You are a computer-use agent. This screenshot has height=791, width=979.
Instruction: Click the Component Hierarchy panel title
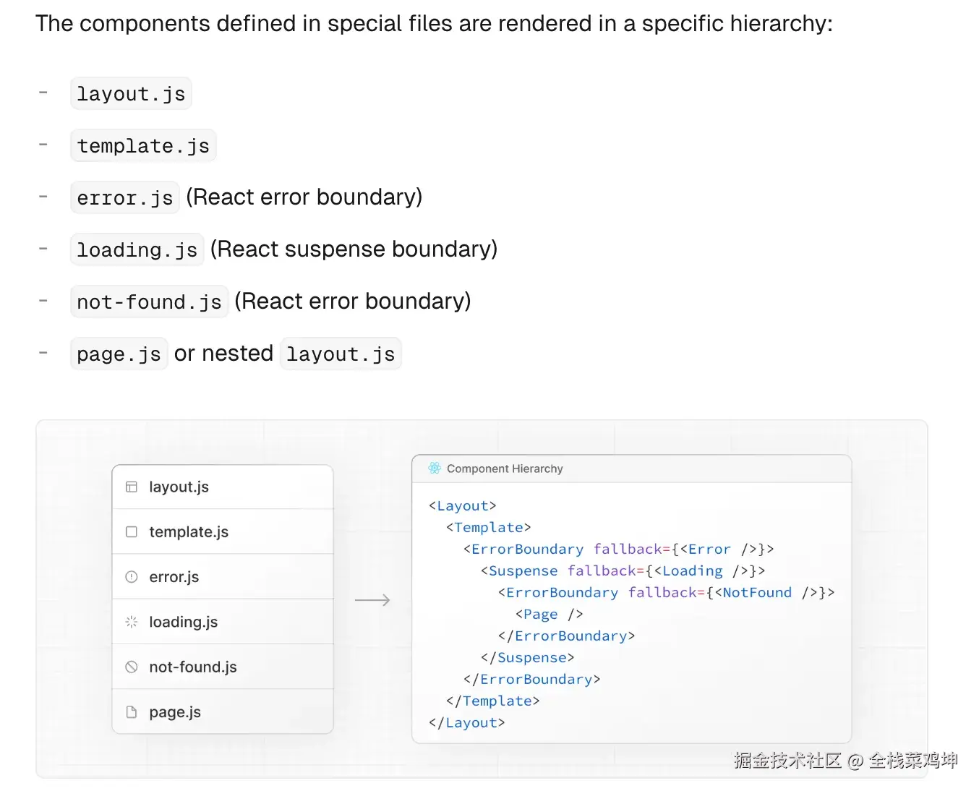coord(505,469)
